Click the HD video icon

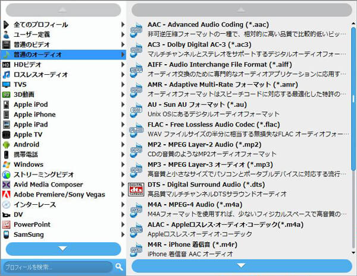coord(6,65)
